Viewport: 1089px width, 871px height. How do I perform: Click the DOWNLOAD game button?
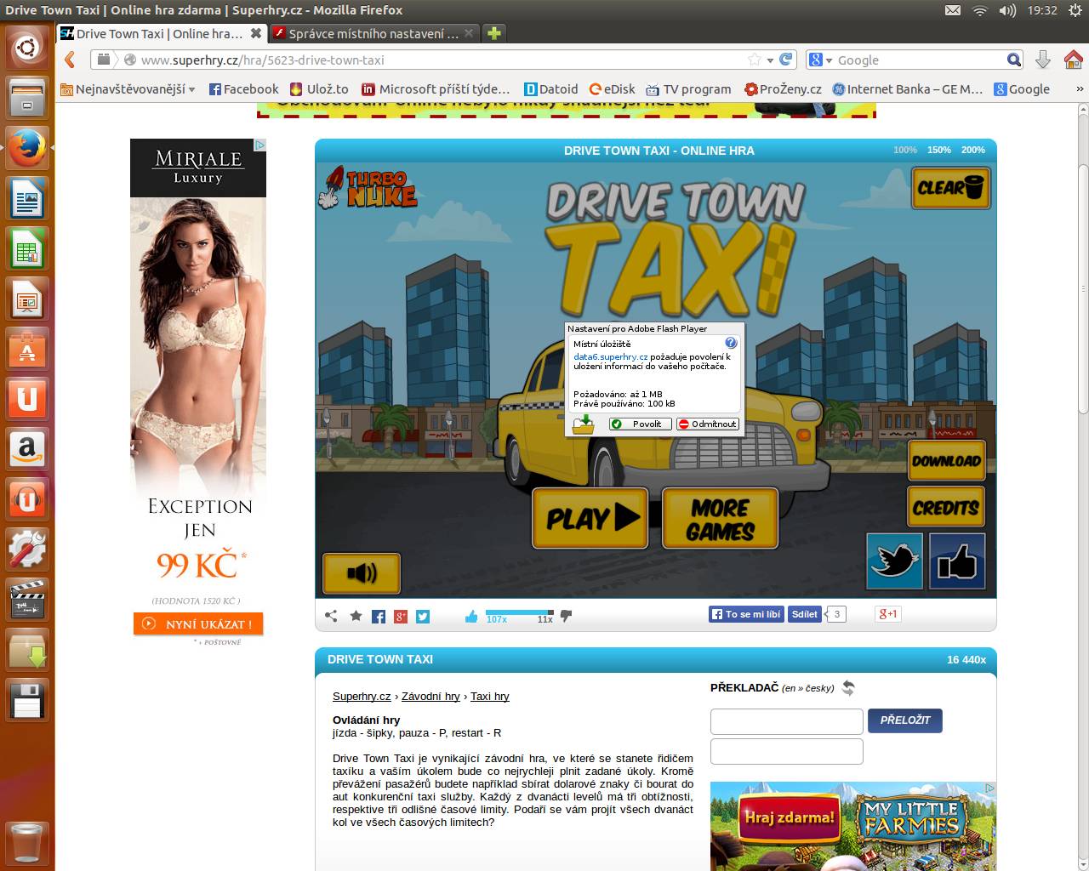click(946, 461)
